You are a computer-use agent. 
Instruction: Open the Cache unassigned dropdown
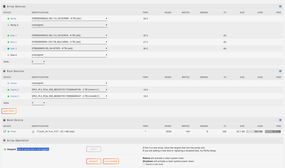click(x=69, y=83)
